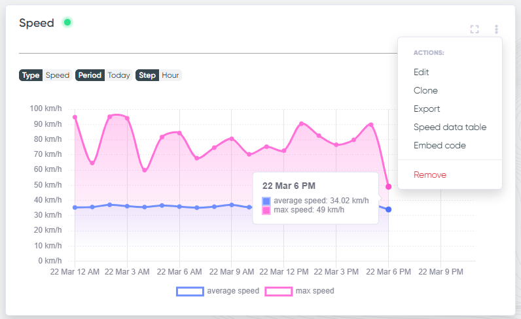
Task: Toggle the average speed legend series
Action: (x=218, y=291)
